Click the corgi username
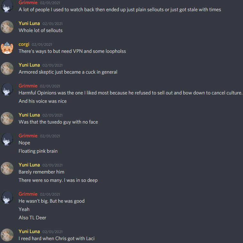243x243 pixels. (x=24, y=45)
